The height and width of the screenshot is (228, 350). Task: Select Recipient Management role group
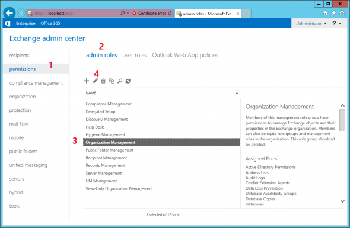coord(161,158)
